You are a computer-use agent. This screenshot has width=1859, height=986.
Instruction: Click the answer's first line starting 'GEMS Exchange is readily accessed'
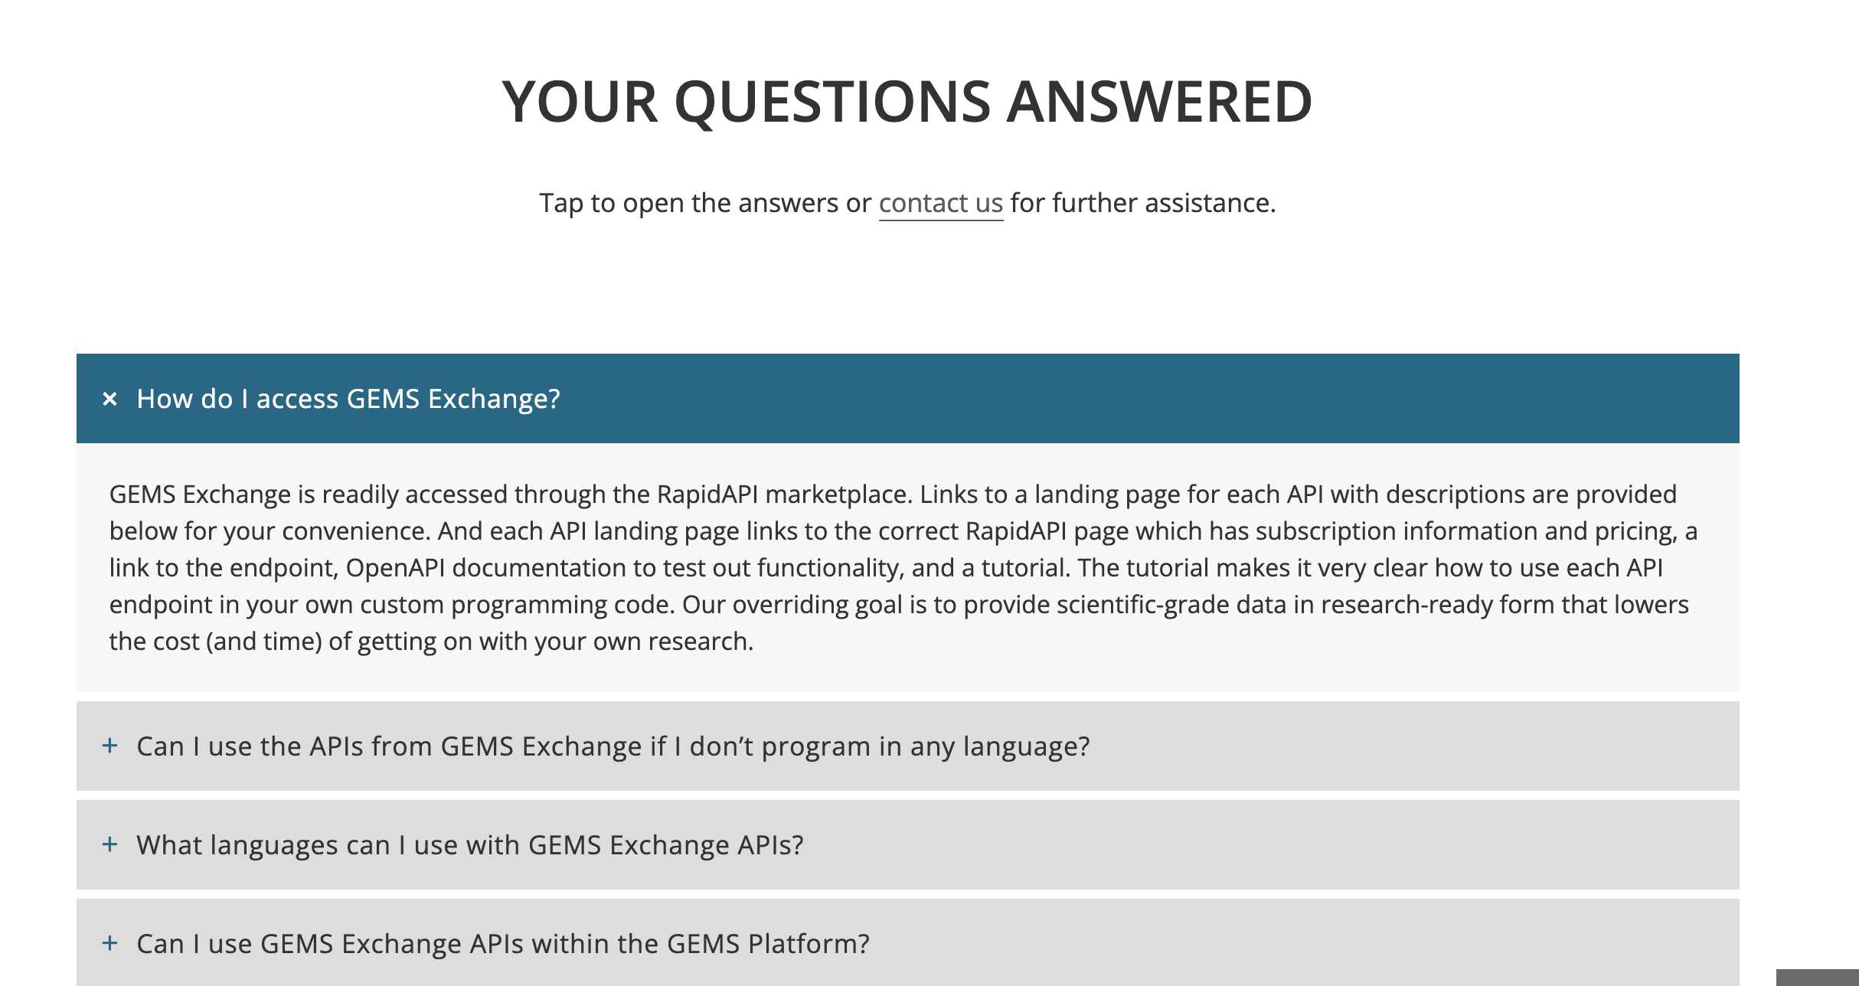coord(893,495)
